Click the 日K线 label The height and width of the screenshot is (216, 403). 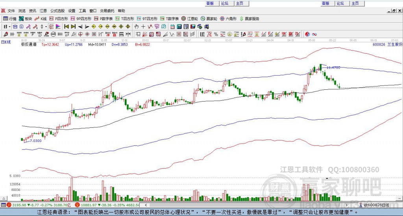[6, 42]
